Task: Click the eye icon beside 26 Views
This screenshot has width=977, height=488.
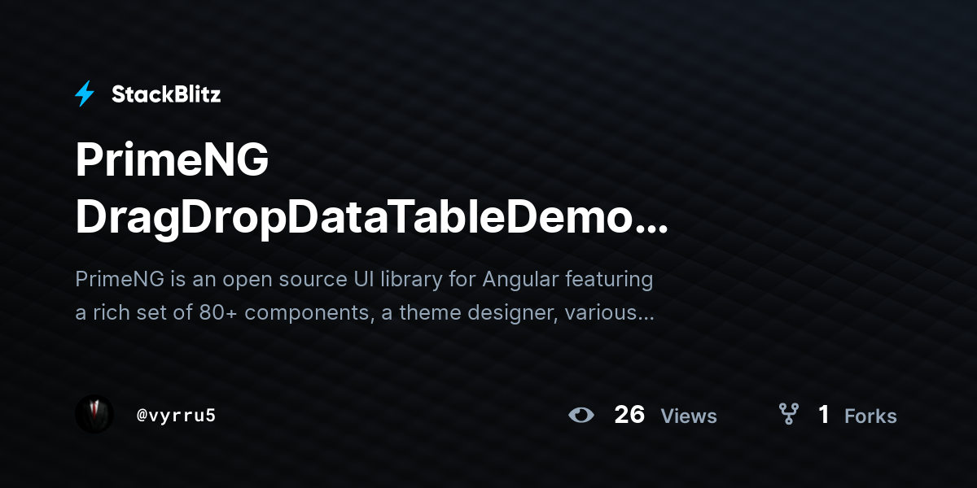Action: tap(581, 416)
